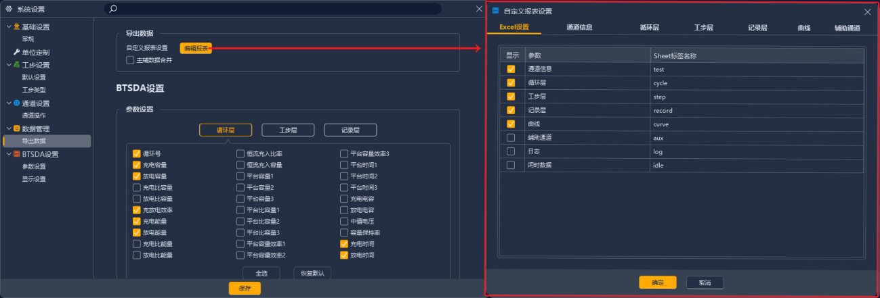880x298 pixels.
Task: Click the 'record' sheet name cell
Action: (757, 110)
